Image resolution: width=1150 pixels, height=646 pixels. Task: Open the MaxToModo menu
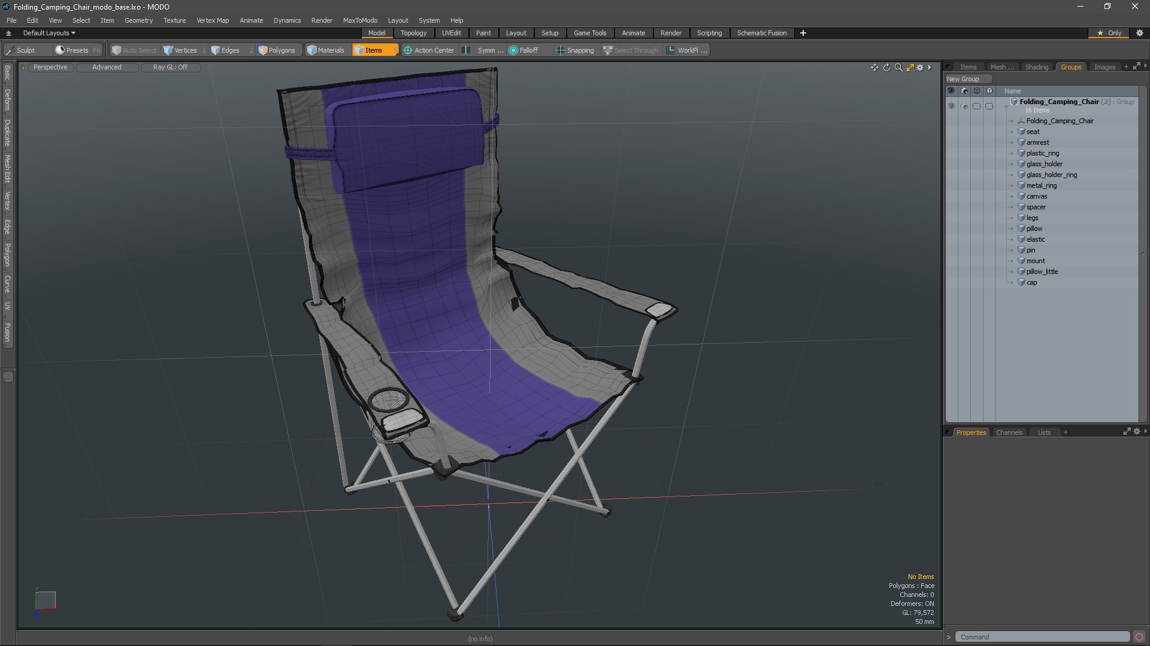click(x=360, y=20)
